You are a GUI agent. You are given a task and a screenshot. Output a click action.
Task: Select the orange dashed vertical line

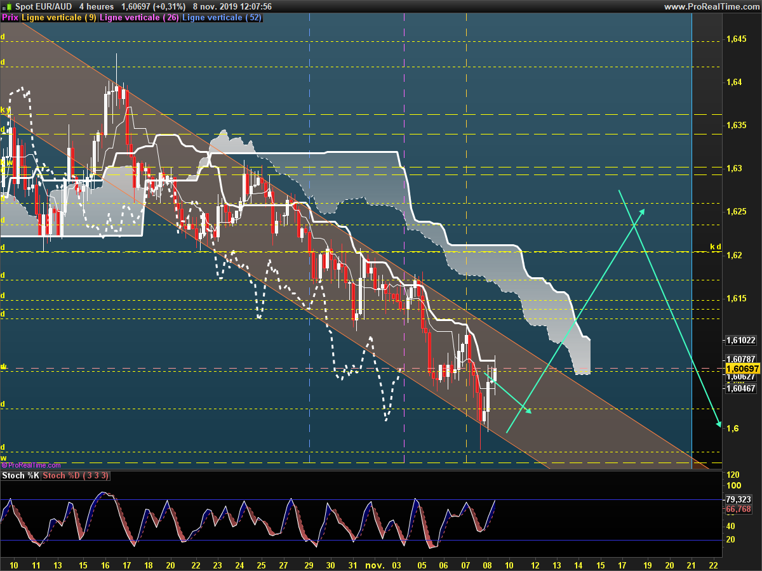tap(466, 241)
